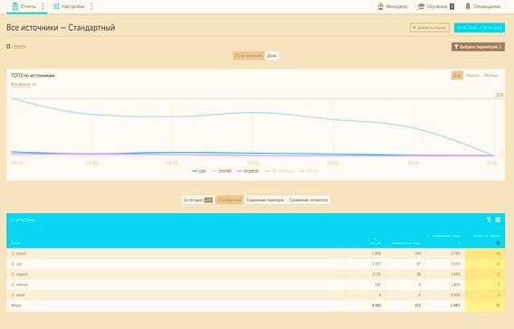Open the three-dot menu beside Отчеты
The width and height of the screenshot is (514, 329).
(x=43, y=6)
